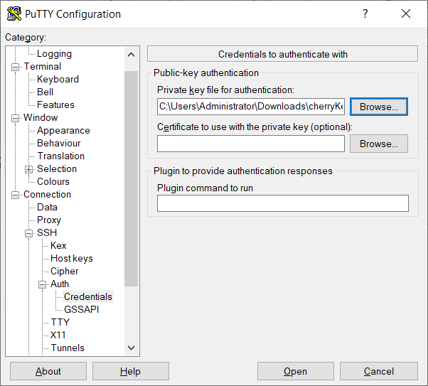Image resolution: width=428 pixels, height=386 pixels.
Task: Select the Selection category item
Action: click(57, 168)
